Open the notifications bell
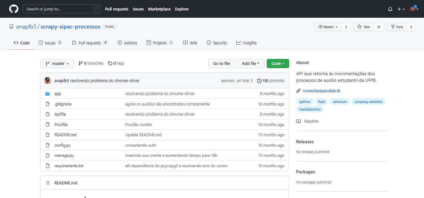This screenshot has width=424, height=198. coord(390,9)
